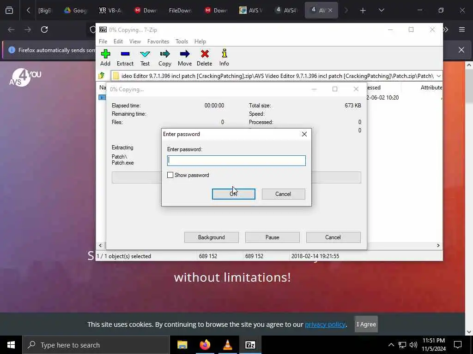The height and width of the screenshot is (354, 473).
Task: Open VLC from taskbar
Action: [227, 345]
